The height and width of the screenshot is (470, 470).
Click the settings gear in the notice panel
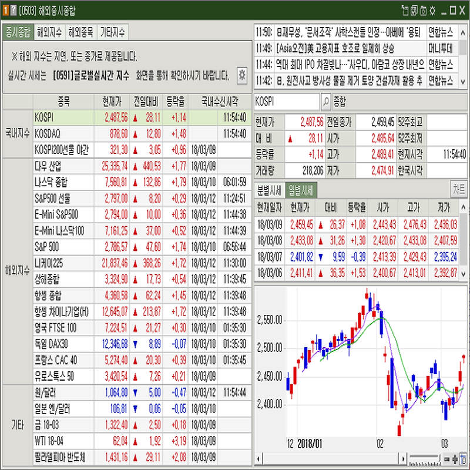241,75
